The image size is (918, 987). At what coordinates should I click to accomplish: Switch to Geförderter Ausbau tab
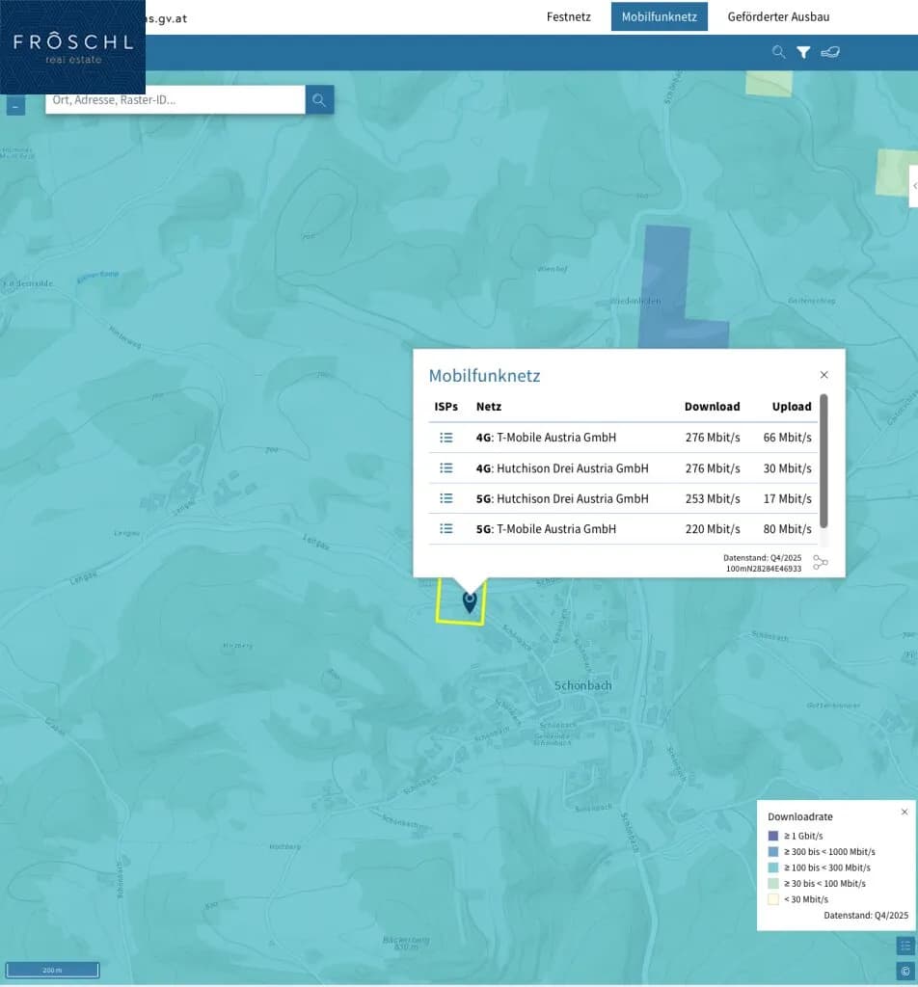[x=778, y=17]
